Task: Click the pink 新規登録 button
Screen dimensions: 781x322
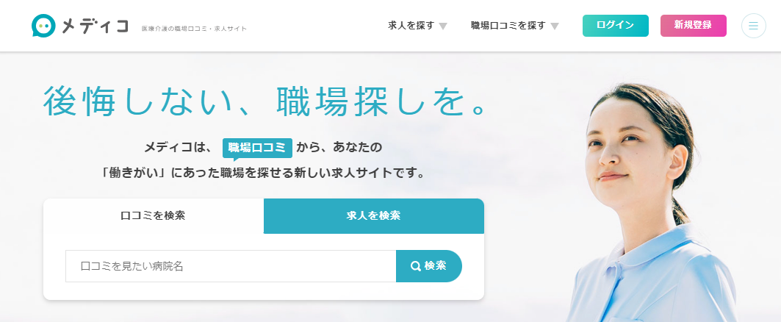Action: 694,26
